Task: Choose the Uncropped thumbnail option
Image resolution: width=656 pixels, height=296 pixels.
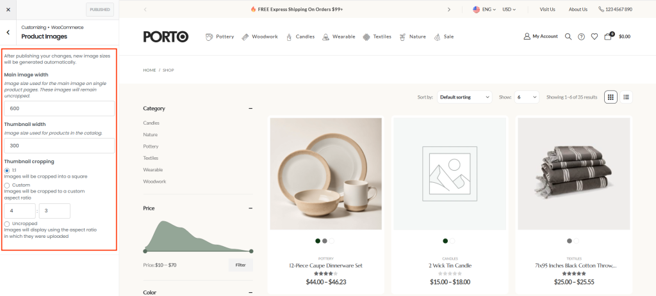Action: 7,224
